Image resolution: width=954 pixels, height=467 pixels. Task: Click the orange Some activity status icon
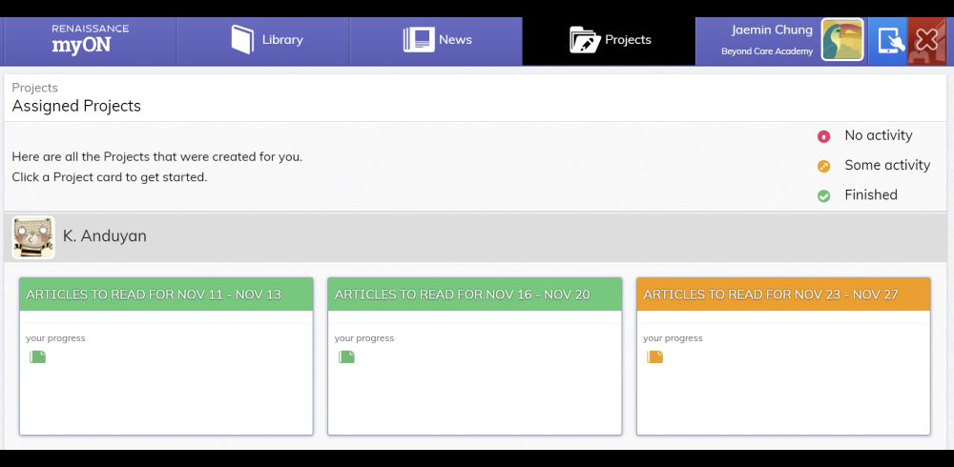click(824, 166)
